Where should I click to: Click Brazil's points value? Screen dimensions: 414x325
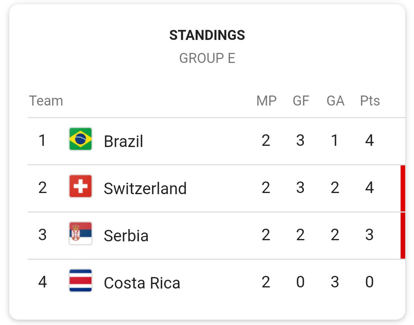369,140
